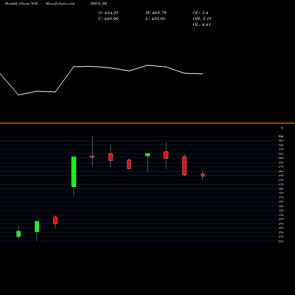This screenshot has width=295, height=295.
Task: Click the 509 price axis label
Action: (281, 158)
